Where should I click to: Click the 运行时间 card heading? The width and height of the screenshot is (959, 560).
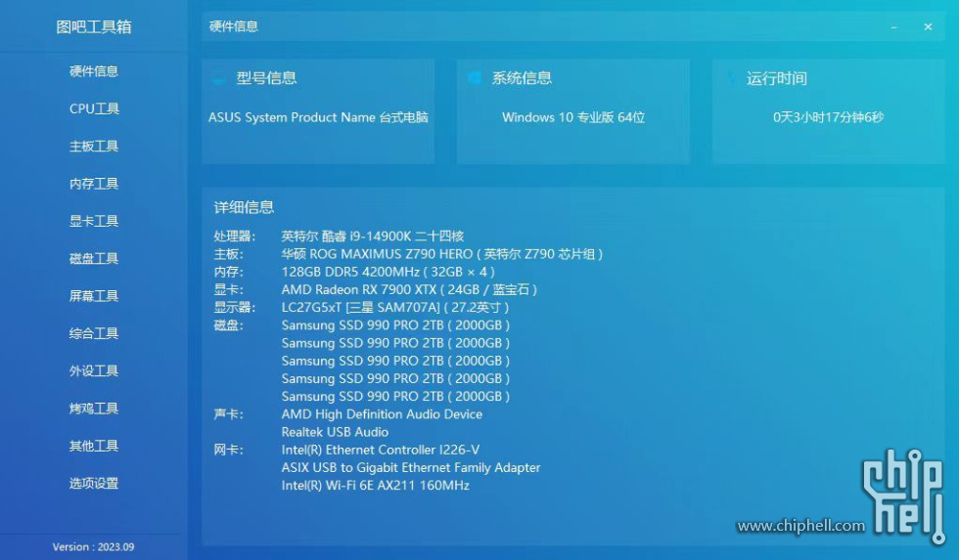click(777, 78)
